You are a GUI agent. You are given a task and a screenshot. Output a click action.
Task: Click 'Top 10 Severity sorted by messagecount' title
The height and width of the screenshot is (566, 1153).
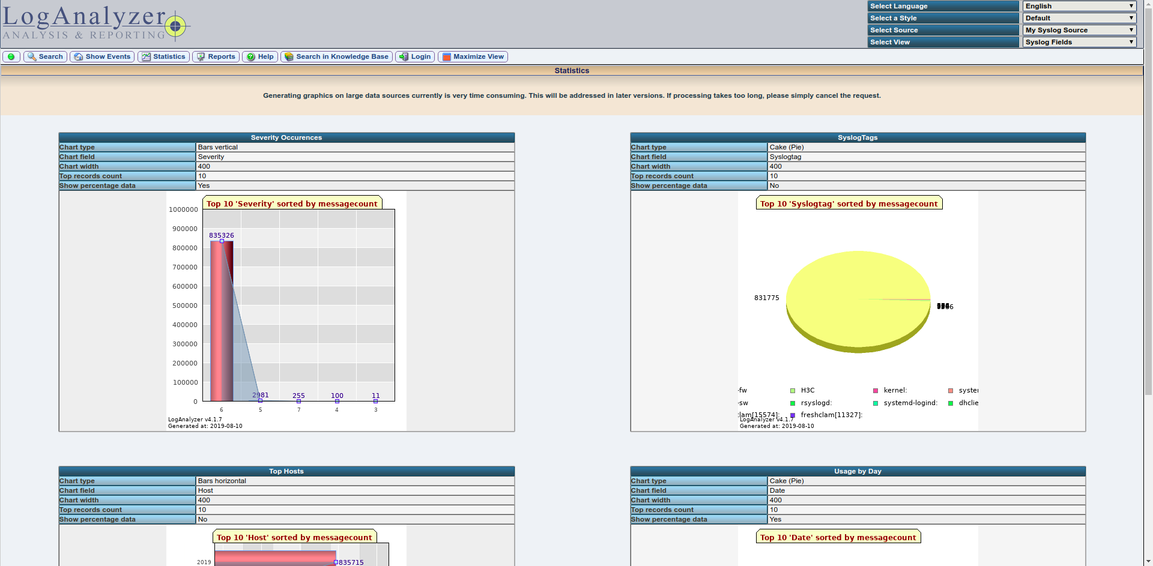click(292, 203)
